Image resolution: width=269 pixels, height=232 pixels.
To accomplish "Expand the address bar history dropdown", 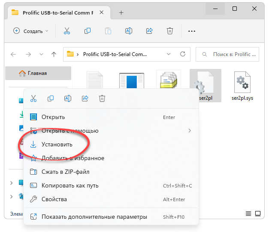I will pos(169,54).
